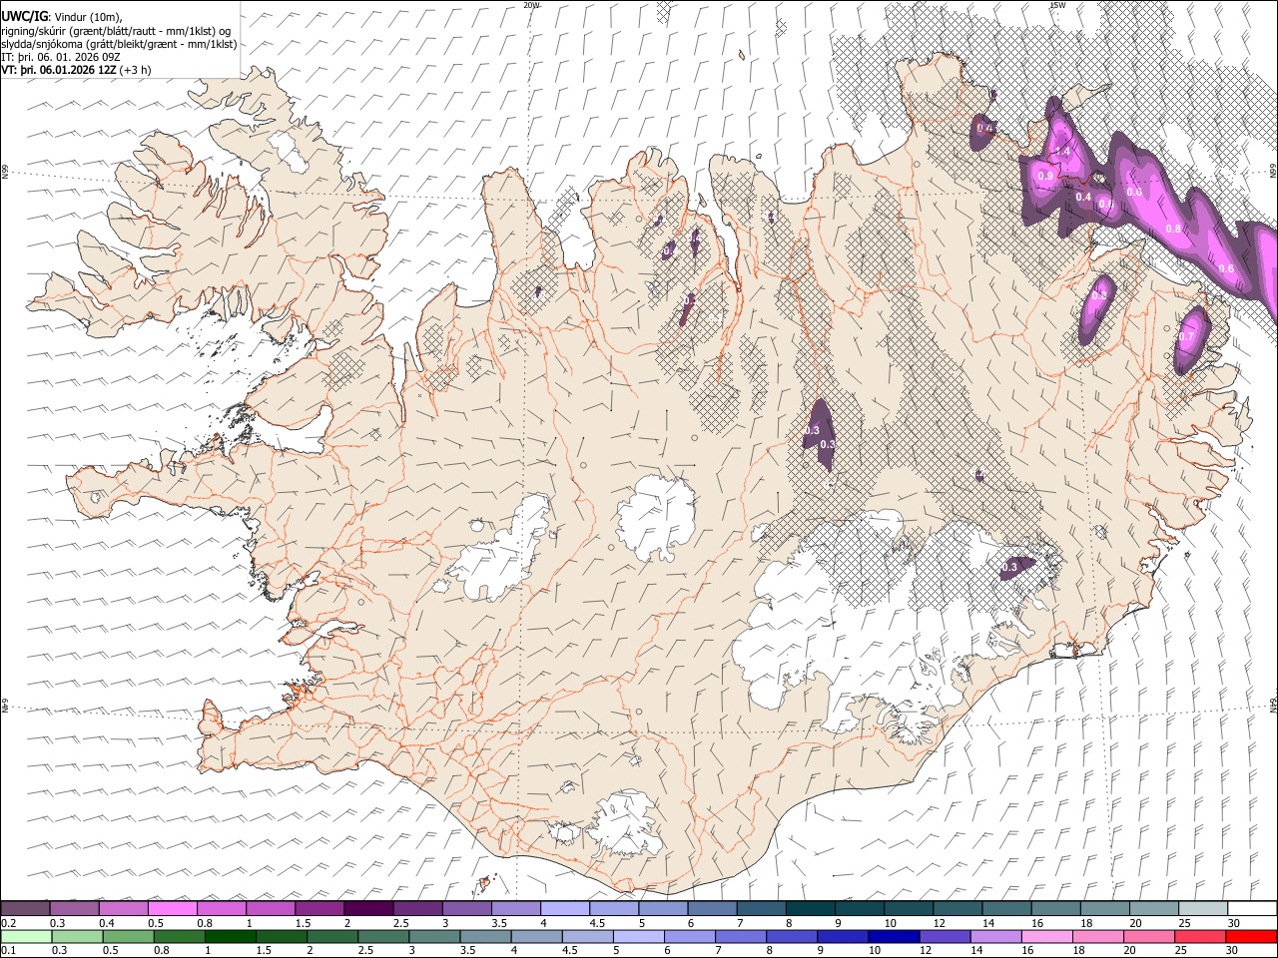The height and width of the screenshot is (958, 1278).
Task: Click the '0.1' label of the lower legend
Action: click(8, 951)
